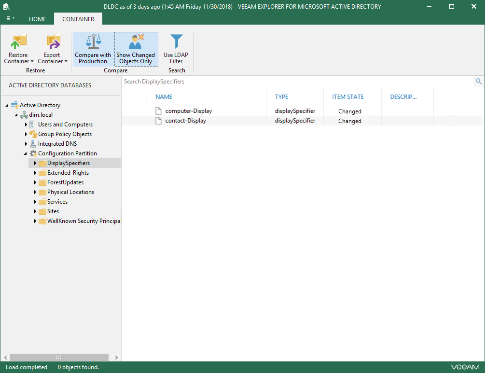Screen dimensions: 485x373
Task: Expand WellKnown Security Principals folder
Action: [35, 221]
